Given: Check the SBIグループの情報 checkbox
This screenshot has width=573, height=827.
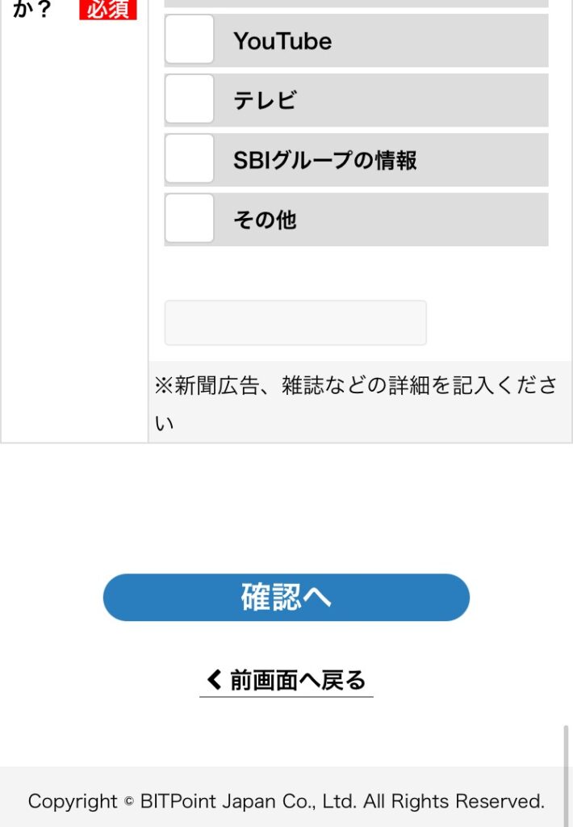Looking at the screenshot, I should (x=190, y=159).
